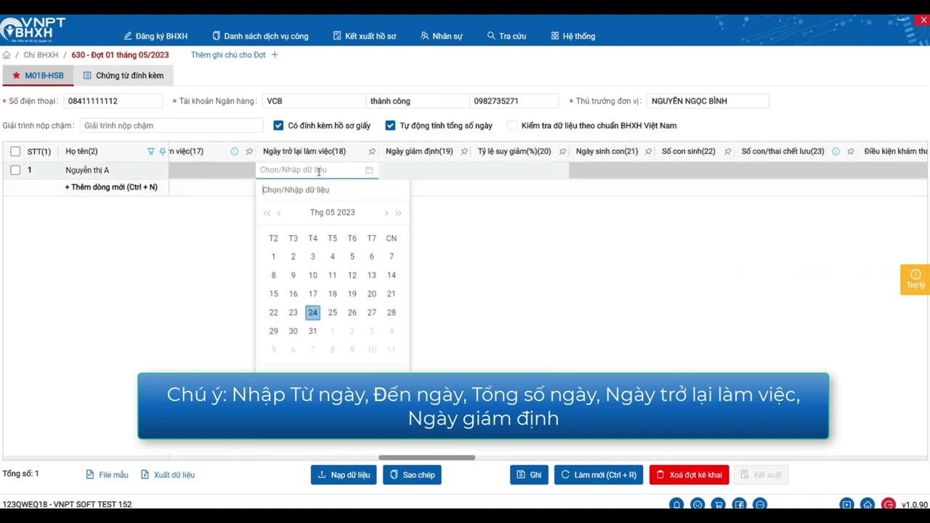930x523 pixels.
Task: Go to previous year in the calendar
Action: [x=267, y=213]
